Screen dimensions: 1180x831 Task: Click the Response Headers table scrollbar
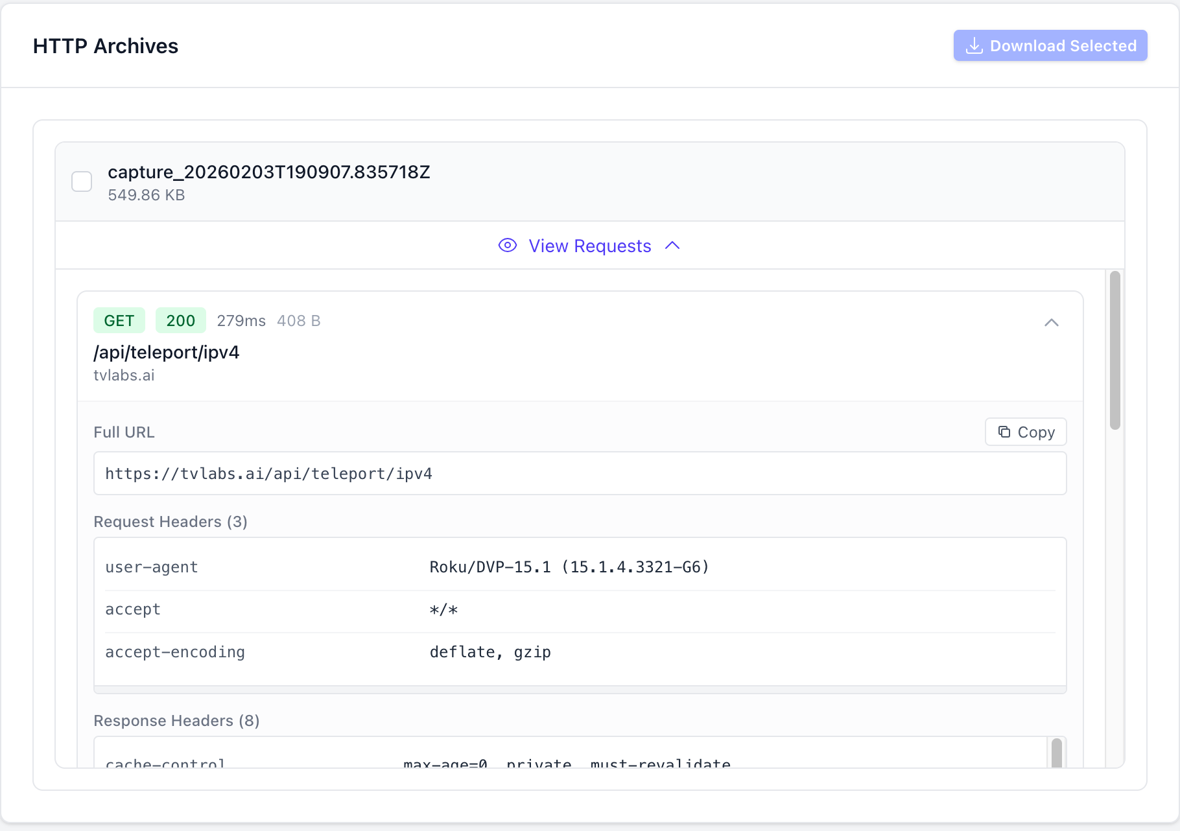[x=1056, y=752]
